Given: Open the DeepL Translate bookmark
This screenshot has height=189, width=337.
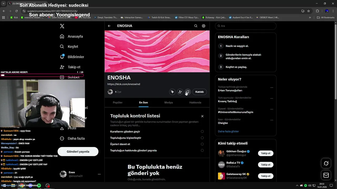Looking at the screenshot, I should (x=105, y=18).
